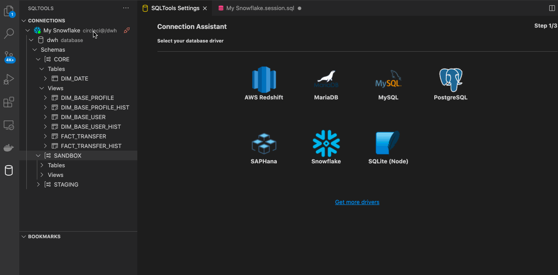Switch to the My Snowflake.session.sql tab

[x=258, y=8]
